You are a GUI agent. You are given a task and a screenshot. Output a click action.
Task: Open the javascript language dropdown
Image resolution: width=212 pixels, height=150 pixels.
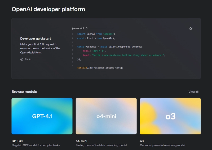coord(80,28)
